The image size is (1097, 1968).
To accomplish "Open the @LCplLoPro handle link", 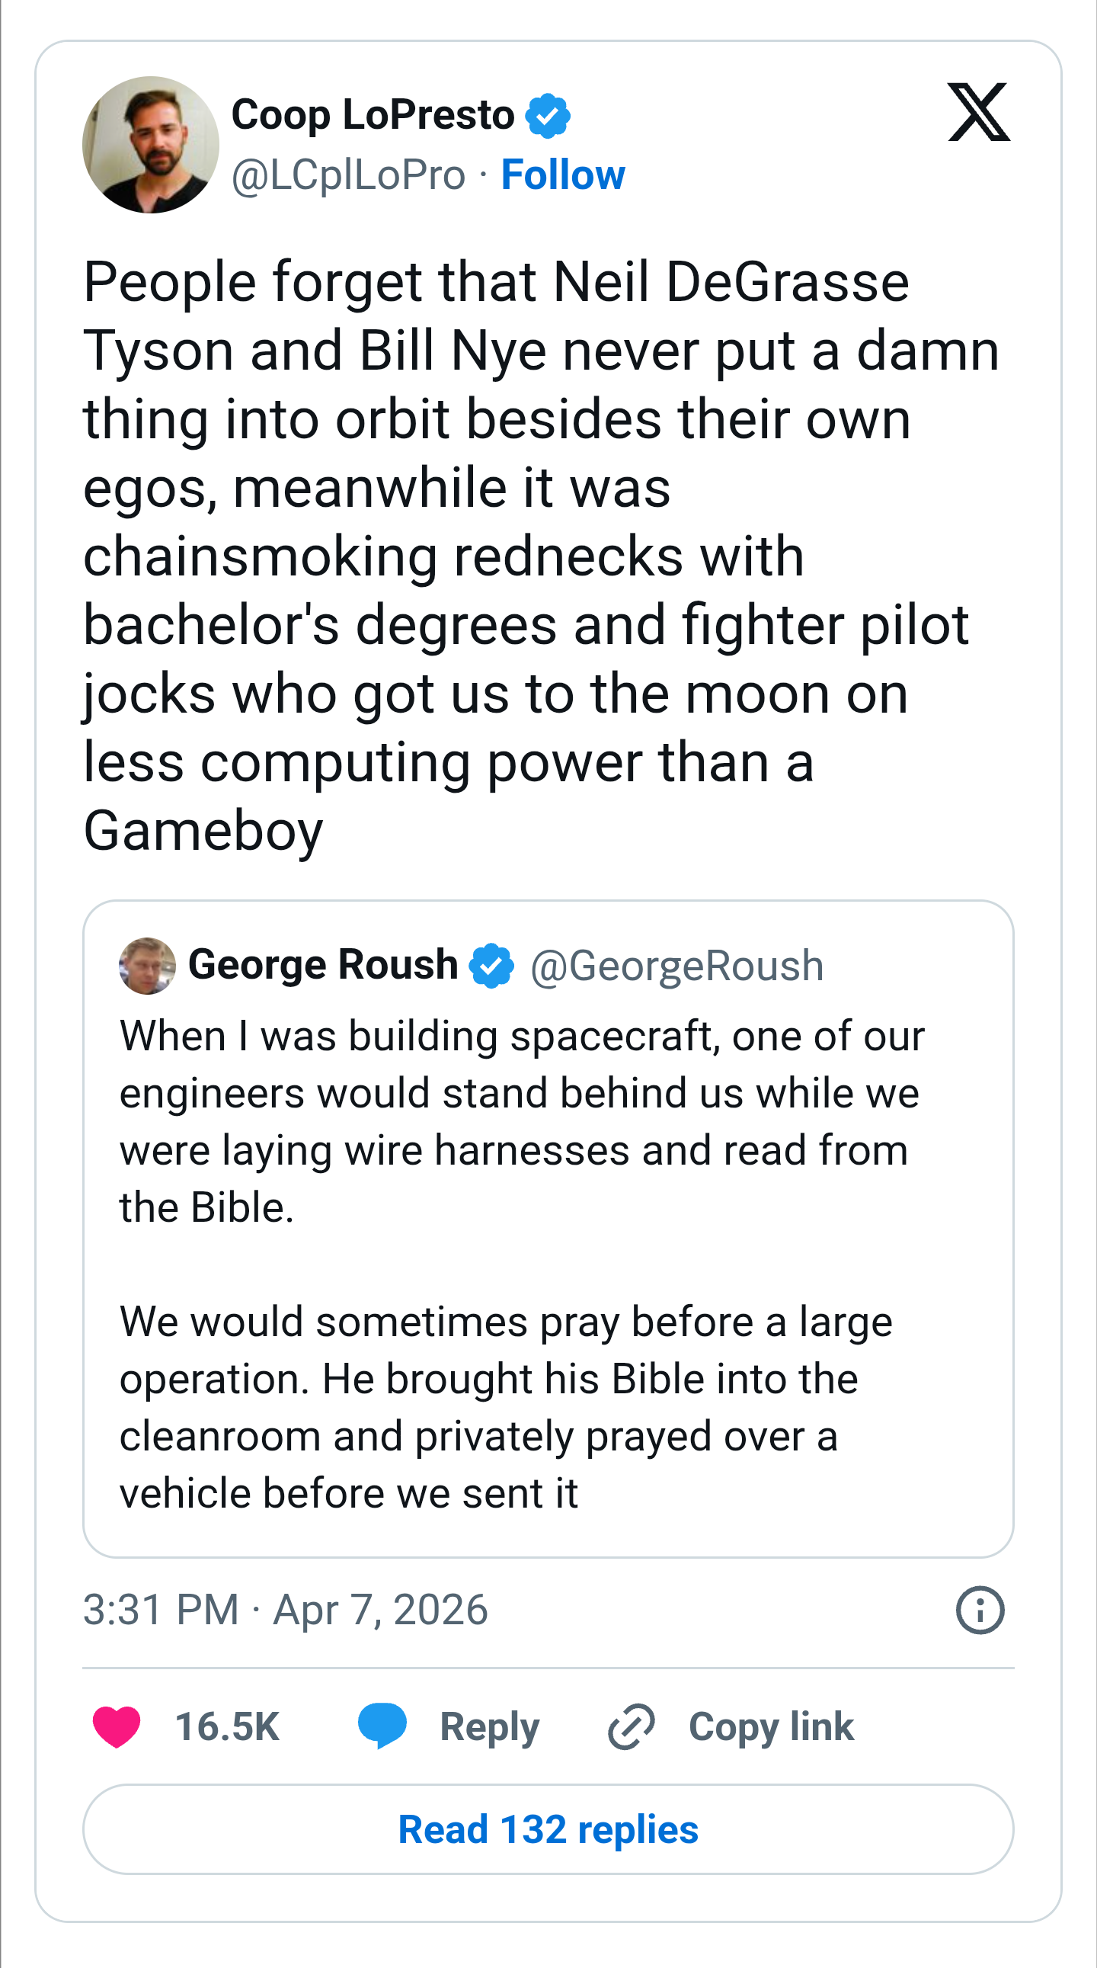I will (x=348, y=175).
